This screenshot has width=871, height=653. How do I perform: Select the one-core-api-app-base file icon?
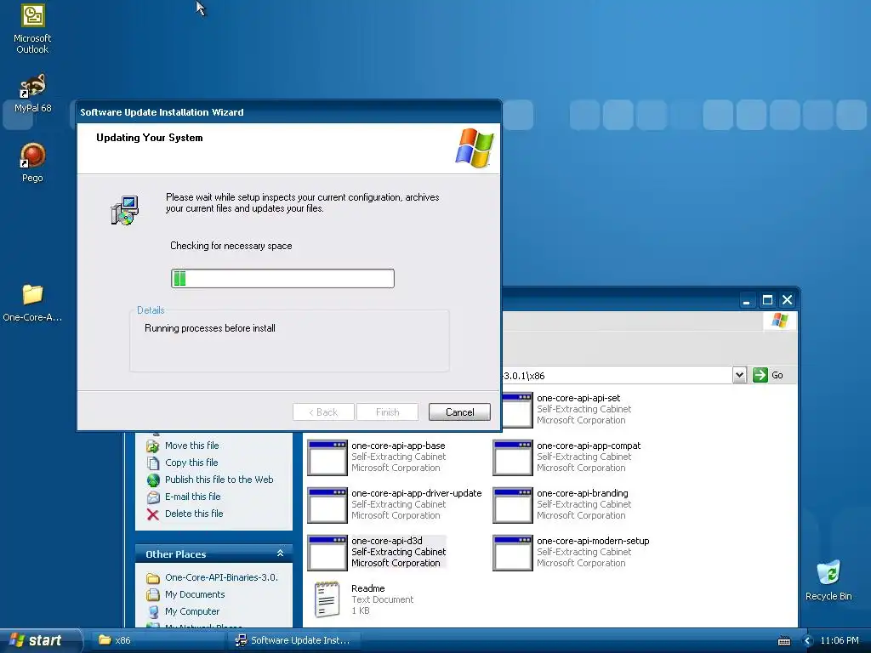click(x=327, y=457)
